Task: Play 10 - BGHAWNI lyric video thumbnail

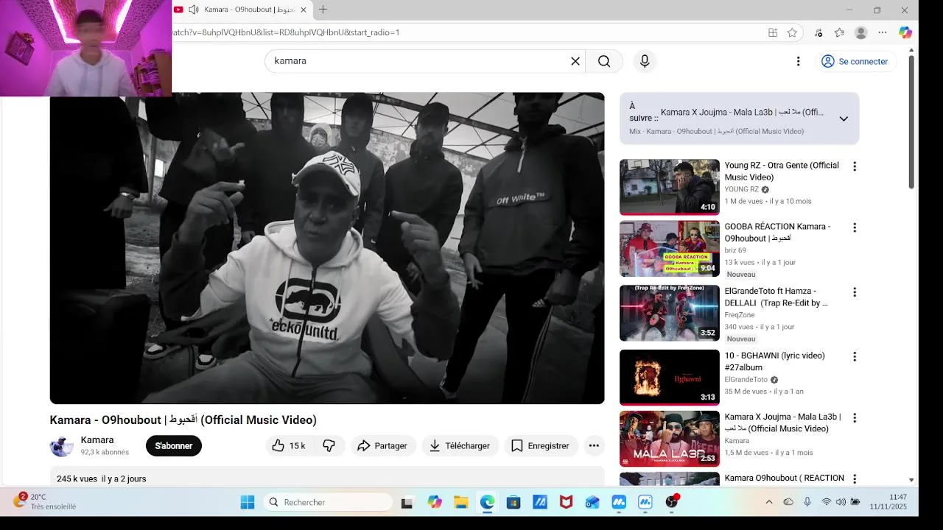Action: coord(670,378)
